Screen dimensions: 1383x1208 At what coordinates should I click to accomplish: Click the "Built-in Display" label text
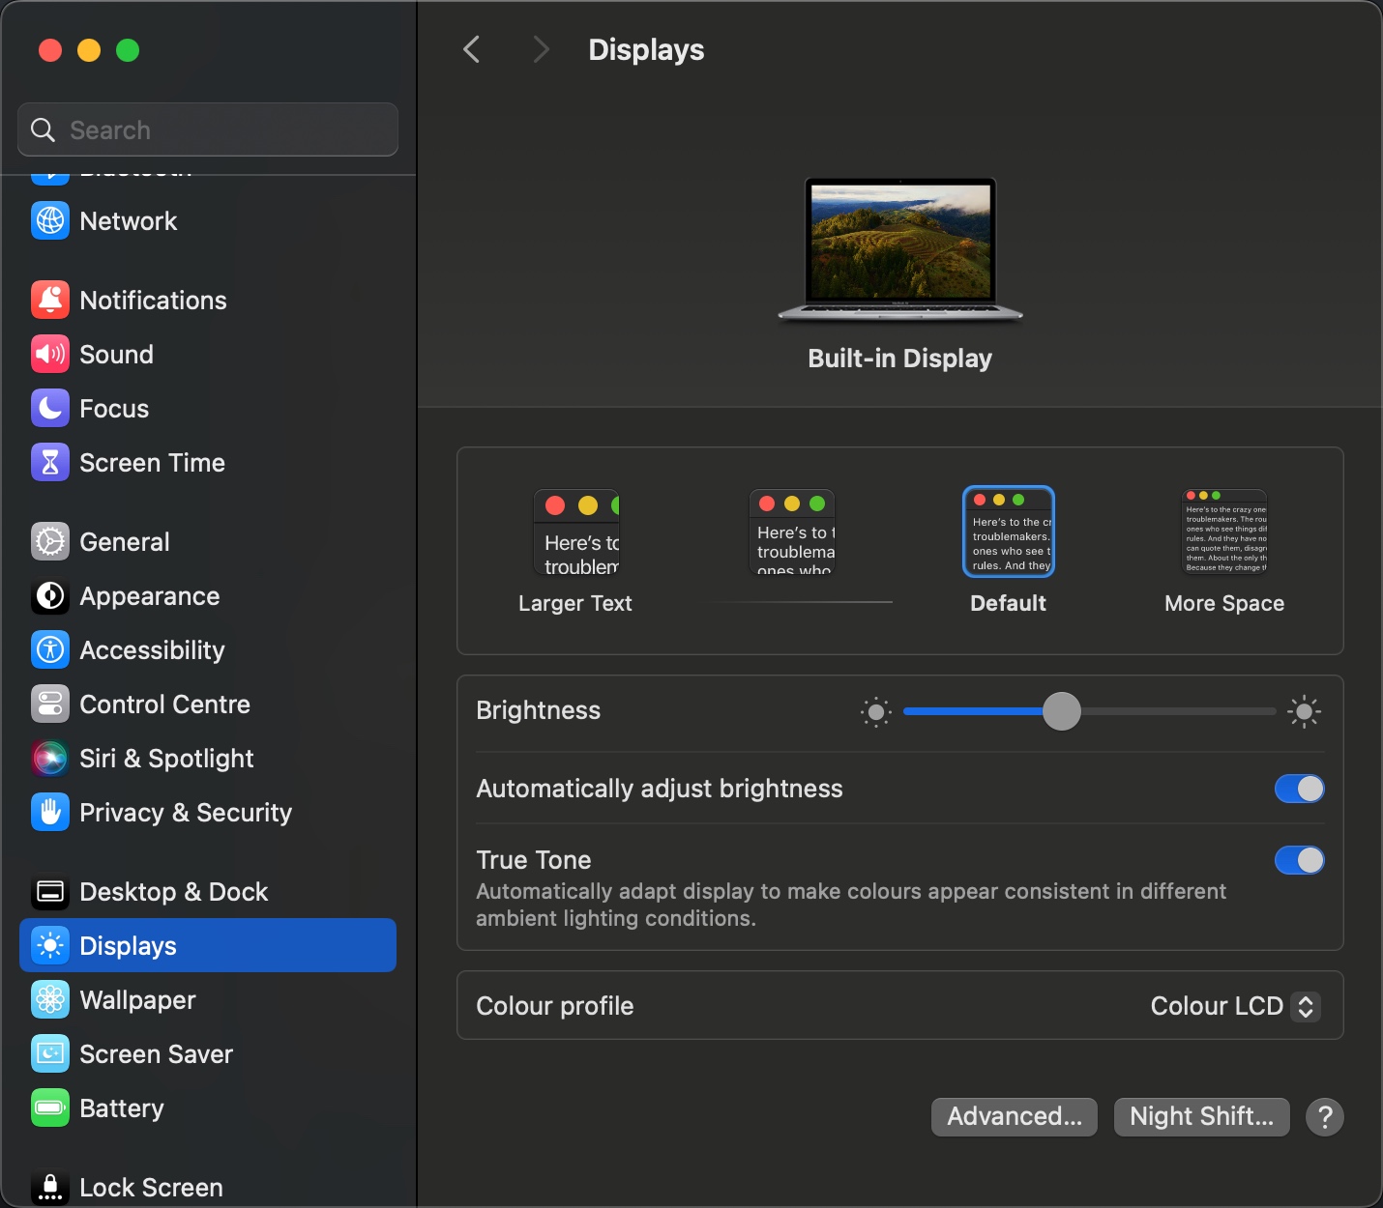point(900,359)
